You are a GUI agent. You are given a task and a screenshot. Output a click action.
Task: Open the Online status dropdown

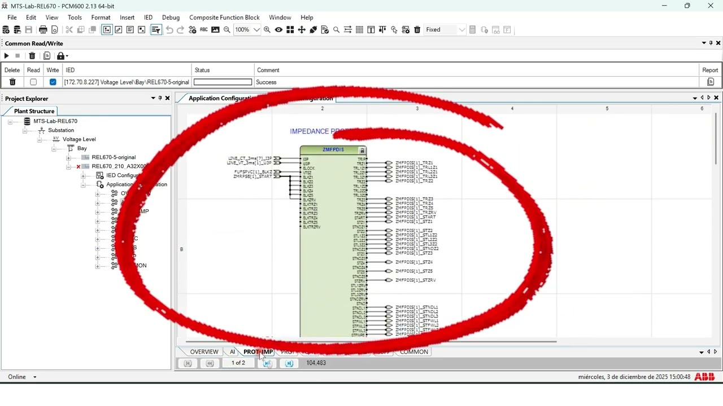click(x=35, y=377)
